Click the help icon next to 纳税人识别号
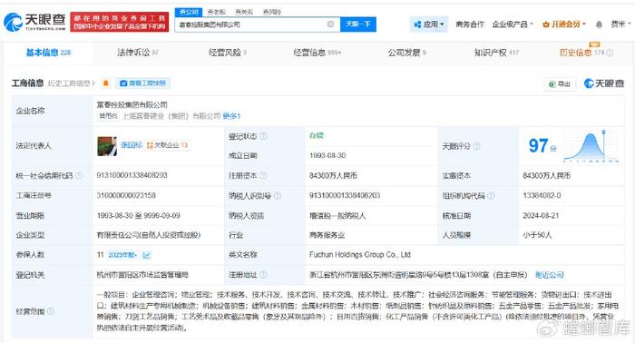The image size is (635, 343). [x=278, y=196]
